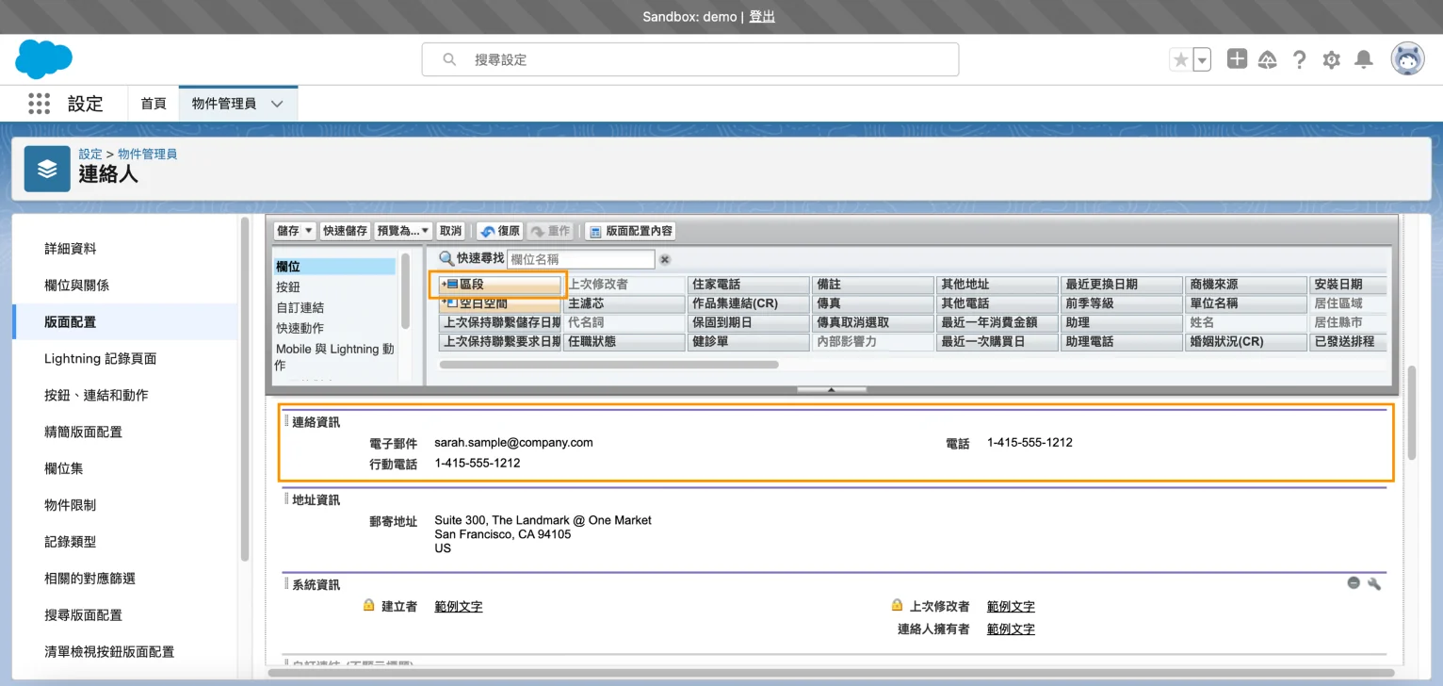Click the 復原 undo button
The width and height of the screenshot is (1443, 686).
click(499, 231)
